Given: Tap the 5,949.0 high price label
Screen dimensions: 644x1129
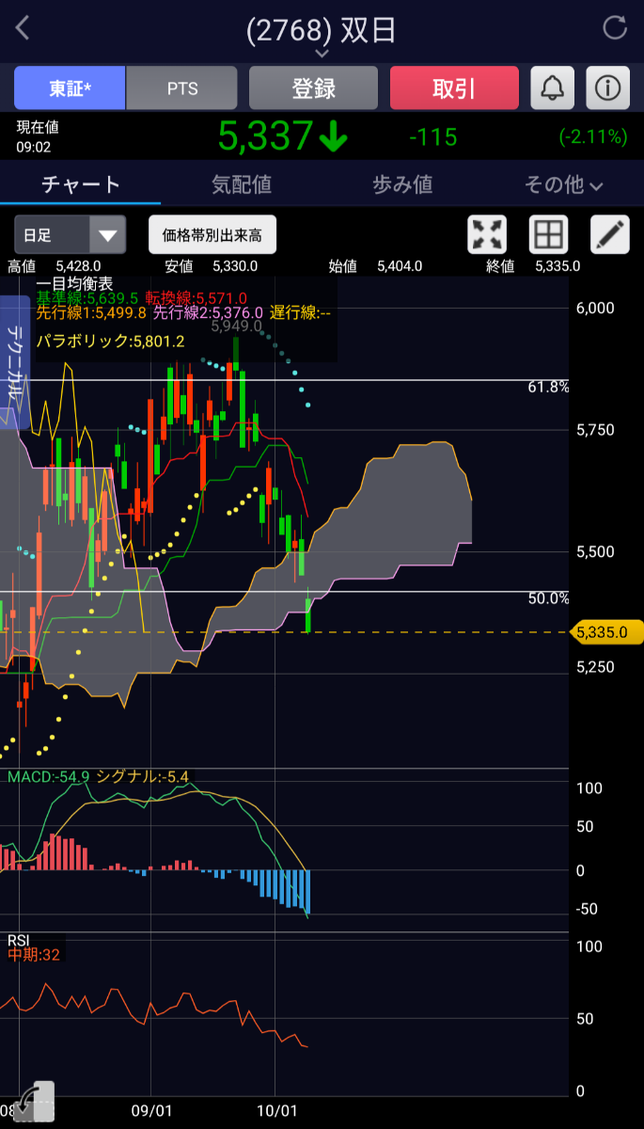Looking at the screenshot, I should click(236, 326).
